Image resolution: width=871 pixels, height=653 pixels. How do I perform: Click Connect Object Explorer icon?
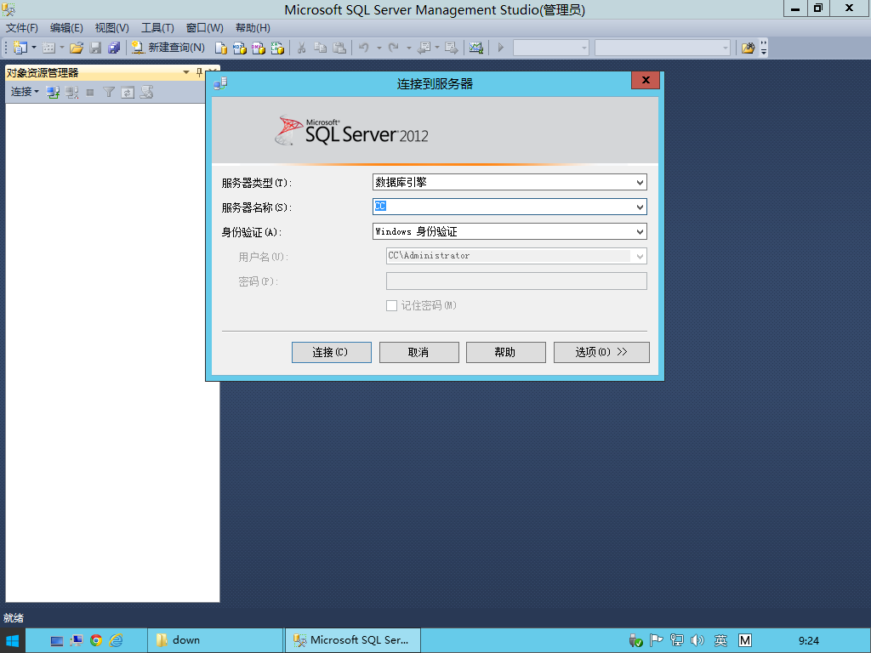point(53,92)
